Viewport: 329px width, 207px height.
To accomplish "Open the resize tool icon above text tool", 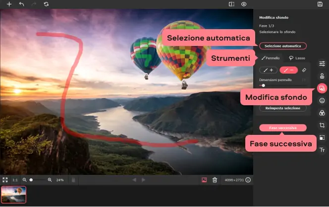I will coord(322,137).
